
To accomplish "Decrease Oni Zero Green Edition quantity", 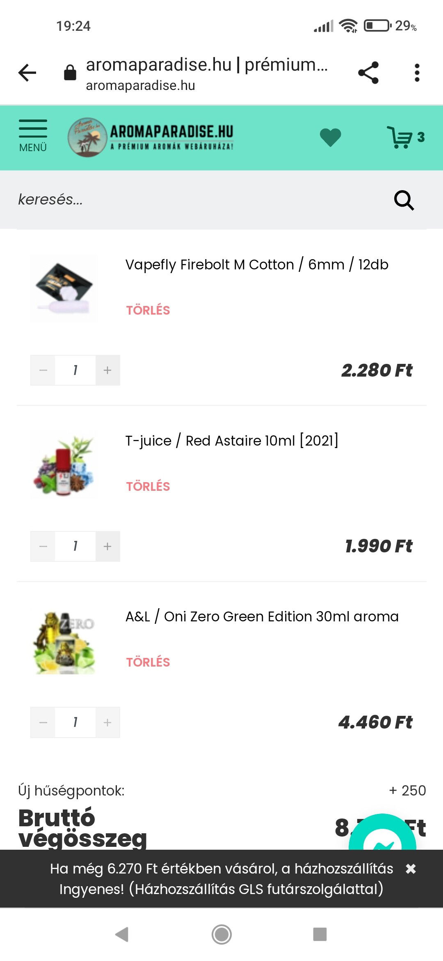I will coord(43,722).
